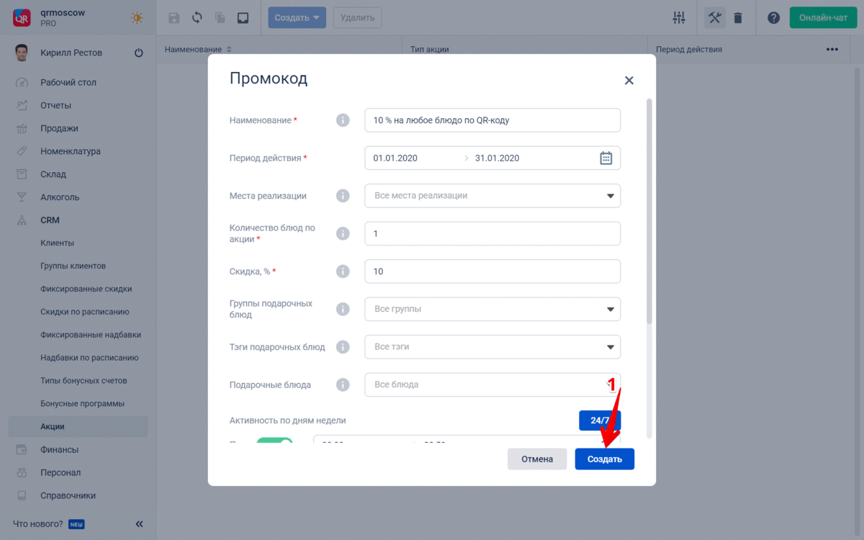Screen dimensions: 864x540
Task: Open the help question mark icon
Action: click(x=773, y=18)
